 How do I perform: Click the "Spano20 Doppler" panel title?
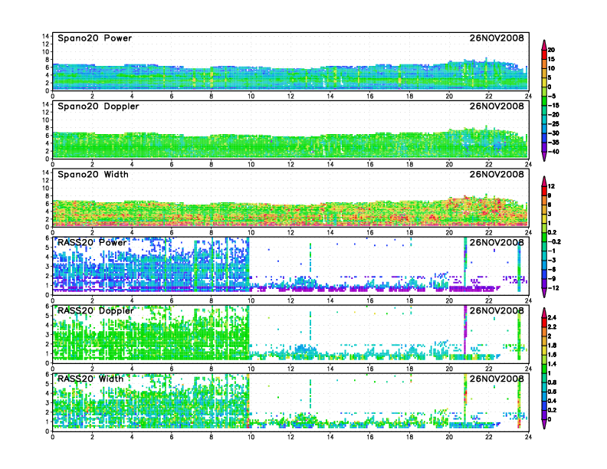tap(98, 107)
